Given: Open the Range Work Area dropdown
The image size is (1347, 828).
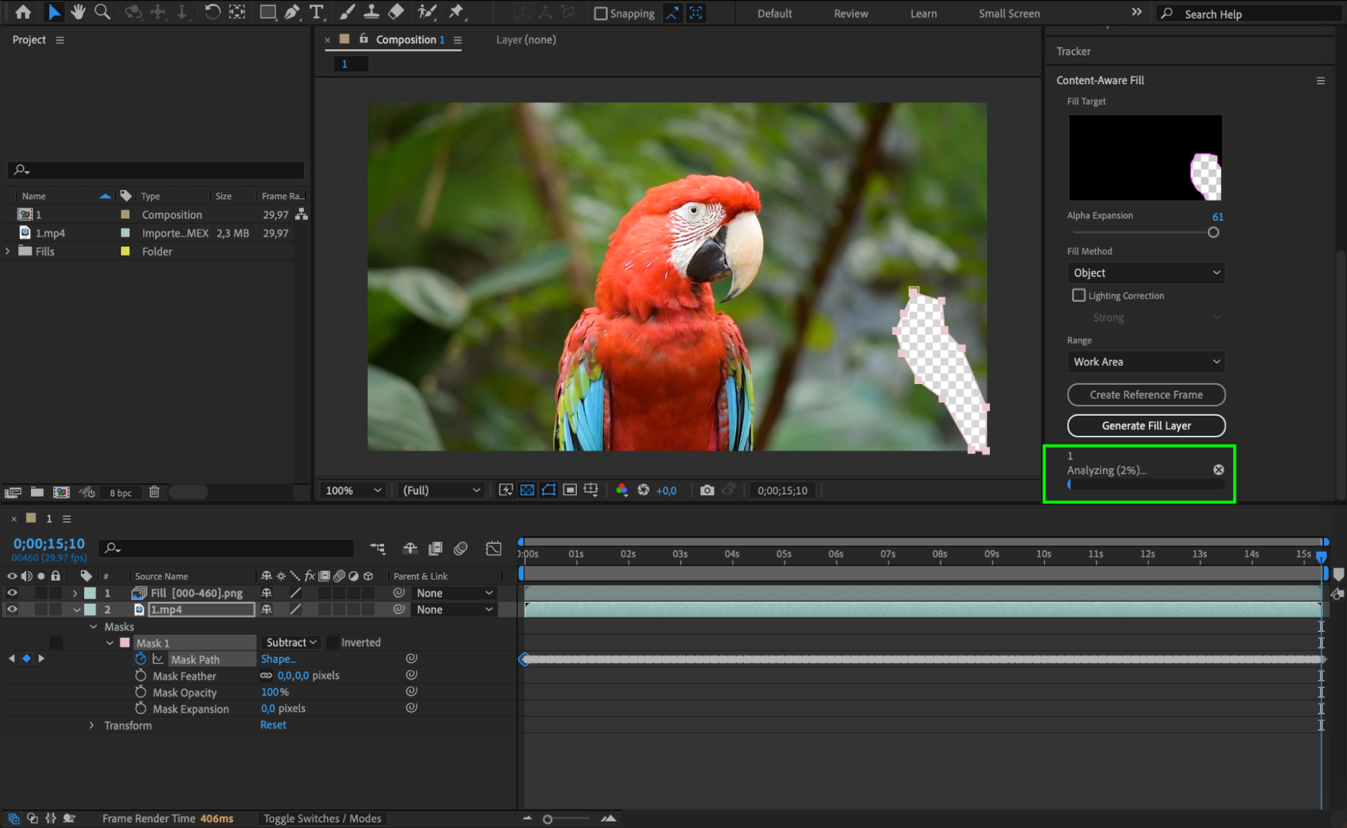Looking at the screenshot, I should point(1146,362).
